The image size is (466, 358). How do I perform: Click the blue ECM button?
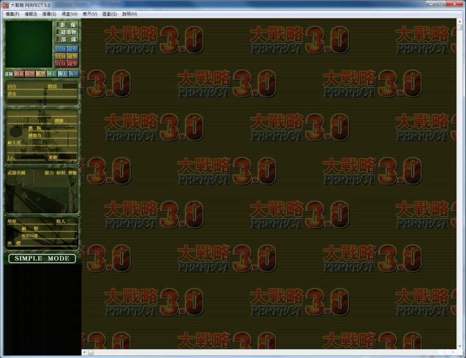61,49
